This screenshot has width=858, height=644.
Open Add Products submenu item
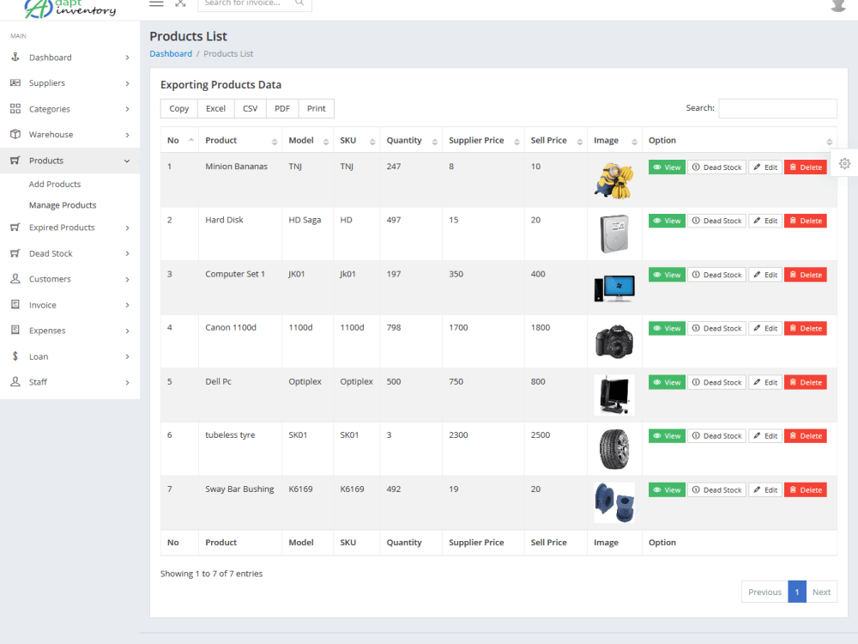(55, 184)
